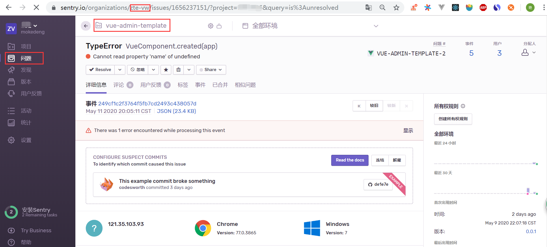Click the users count 3
Screen dimensions: 547x247
[499, 53]
